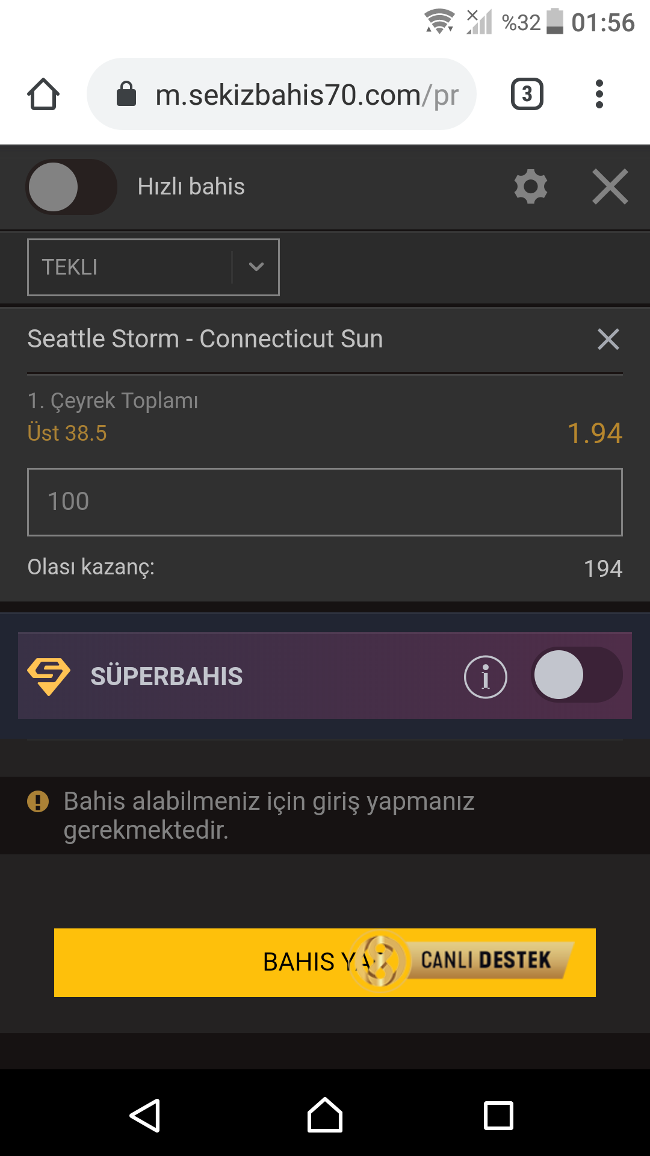
Task: Tap browser home icon
Action: (x=43, y=95)
